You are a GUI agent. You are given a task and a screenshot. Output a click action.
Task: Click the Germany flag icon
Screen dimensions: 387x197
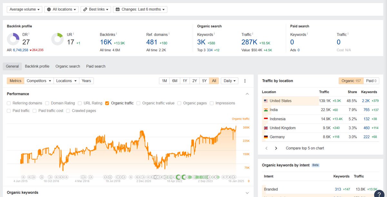click(x=265, y=137)
